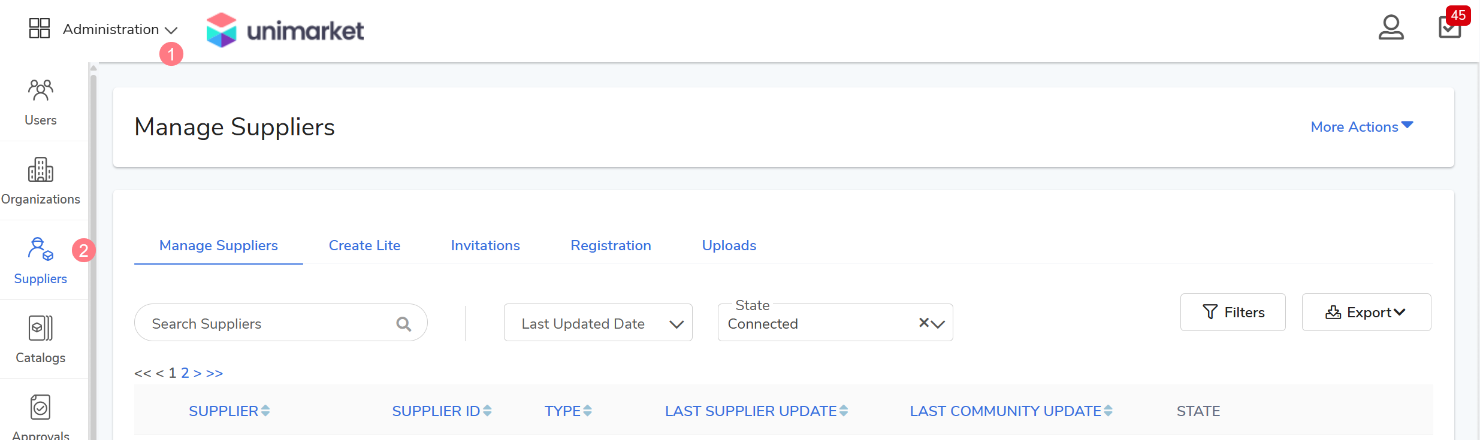Open the user profile icon
Viewport: 1480px width, 440px height.
tap(1391, 28)
